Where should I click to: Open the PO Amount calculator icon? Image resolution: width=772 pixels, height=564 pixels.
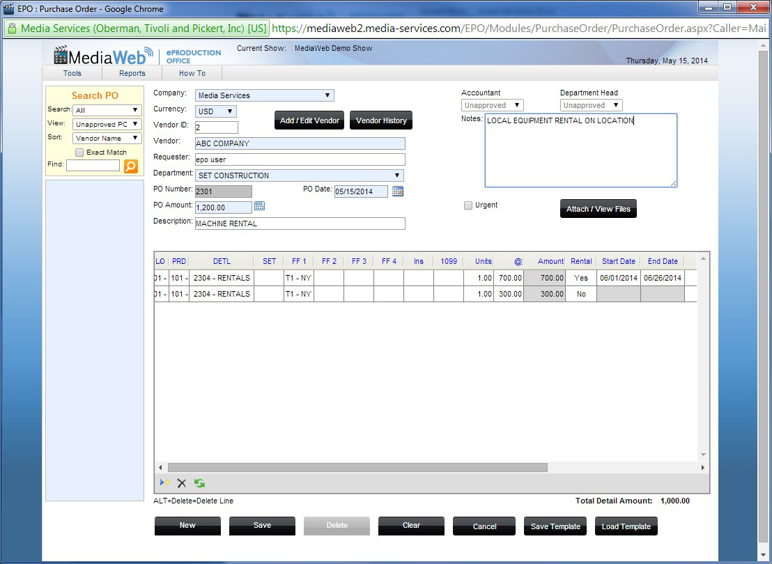259,206
